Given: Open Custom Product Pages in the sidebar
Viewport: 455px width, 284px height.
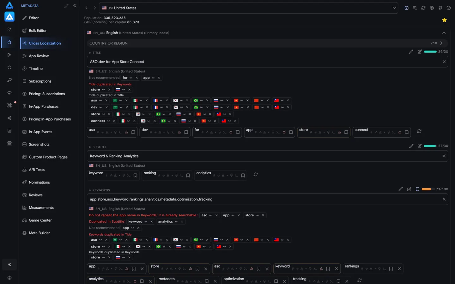Looking at the screenshot, I should click(x=48, y=157).
